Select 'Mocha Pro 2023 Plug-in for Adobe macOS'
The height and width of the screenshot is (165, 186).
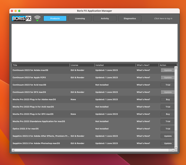(x=93, y=99)
